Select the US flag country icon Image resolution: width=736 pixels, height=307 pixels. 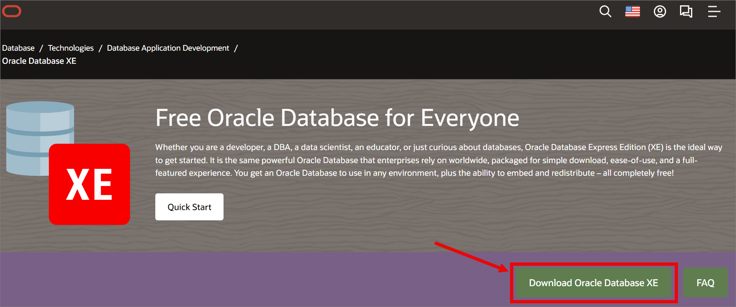[x=632, y=11]
